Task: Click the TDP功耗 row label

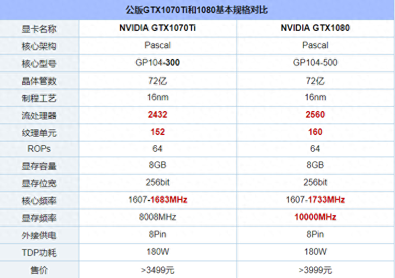Action: click(39, 252)
